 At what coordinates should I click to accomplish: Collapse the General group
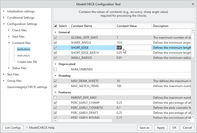(x=55, y=32)
